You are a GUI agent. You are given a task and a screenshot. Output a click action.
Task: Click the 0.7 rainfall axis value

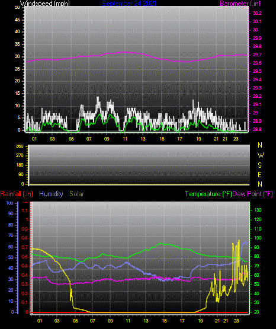tap(25, 247)
